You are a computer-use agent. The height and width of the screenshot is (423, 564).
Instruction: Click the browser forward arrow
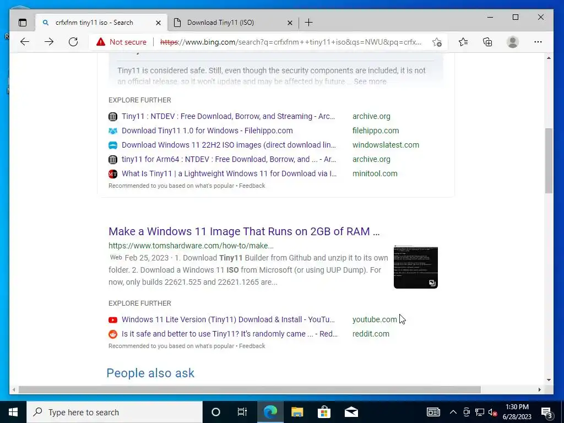49,42
